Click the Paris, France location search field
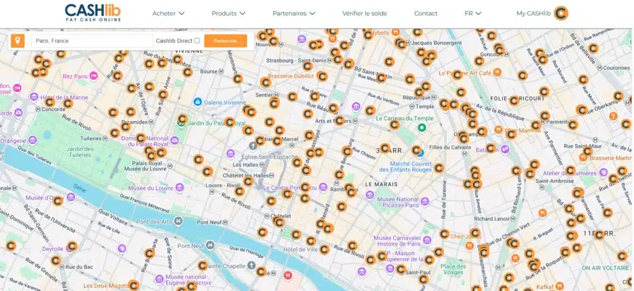Image resolution: width=634 pixels, height=291 pixels. (92, 41)
